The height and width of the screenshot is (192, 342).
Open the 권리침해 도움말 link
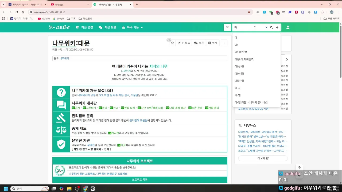(138, 121)
